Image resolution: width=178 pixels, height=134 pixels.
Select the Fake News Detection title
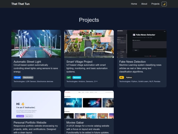click(x=133, y=62)
